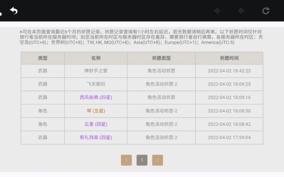Click the 祭礼残章 (四星) weapon name
This screenshot has width=284, height=177.
point(96,138)
